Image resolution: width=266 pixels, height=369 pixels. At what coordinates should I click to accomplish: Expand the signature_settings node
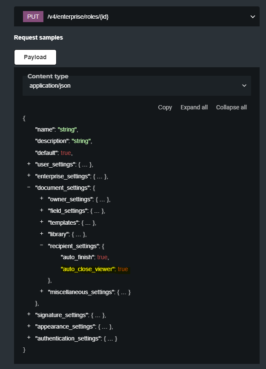(29, 315)
